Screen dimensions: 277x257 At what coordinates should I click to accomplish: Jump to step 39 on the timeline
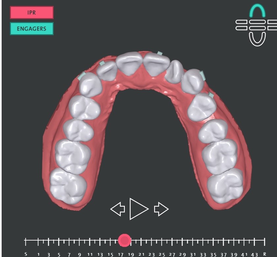[x=234, y=254]
